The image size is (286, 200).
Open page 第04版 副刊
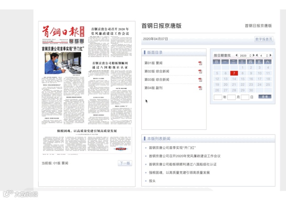153,88
